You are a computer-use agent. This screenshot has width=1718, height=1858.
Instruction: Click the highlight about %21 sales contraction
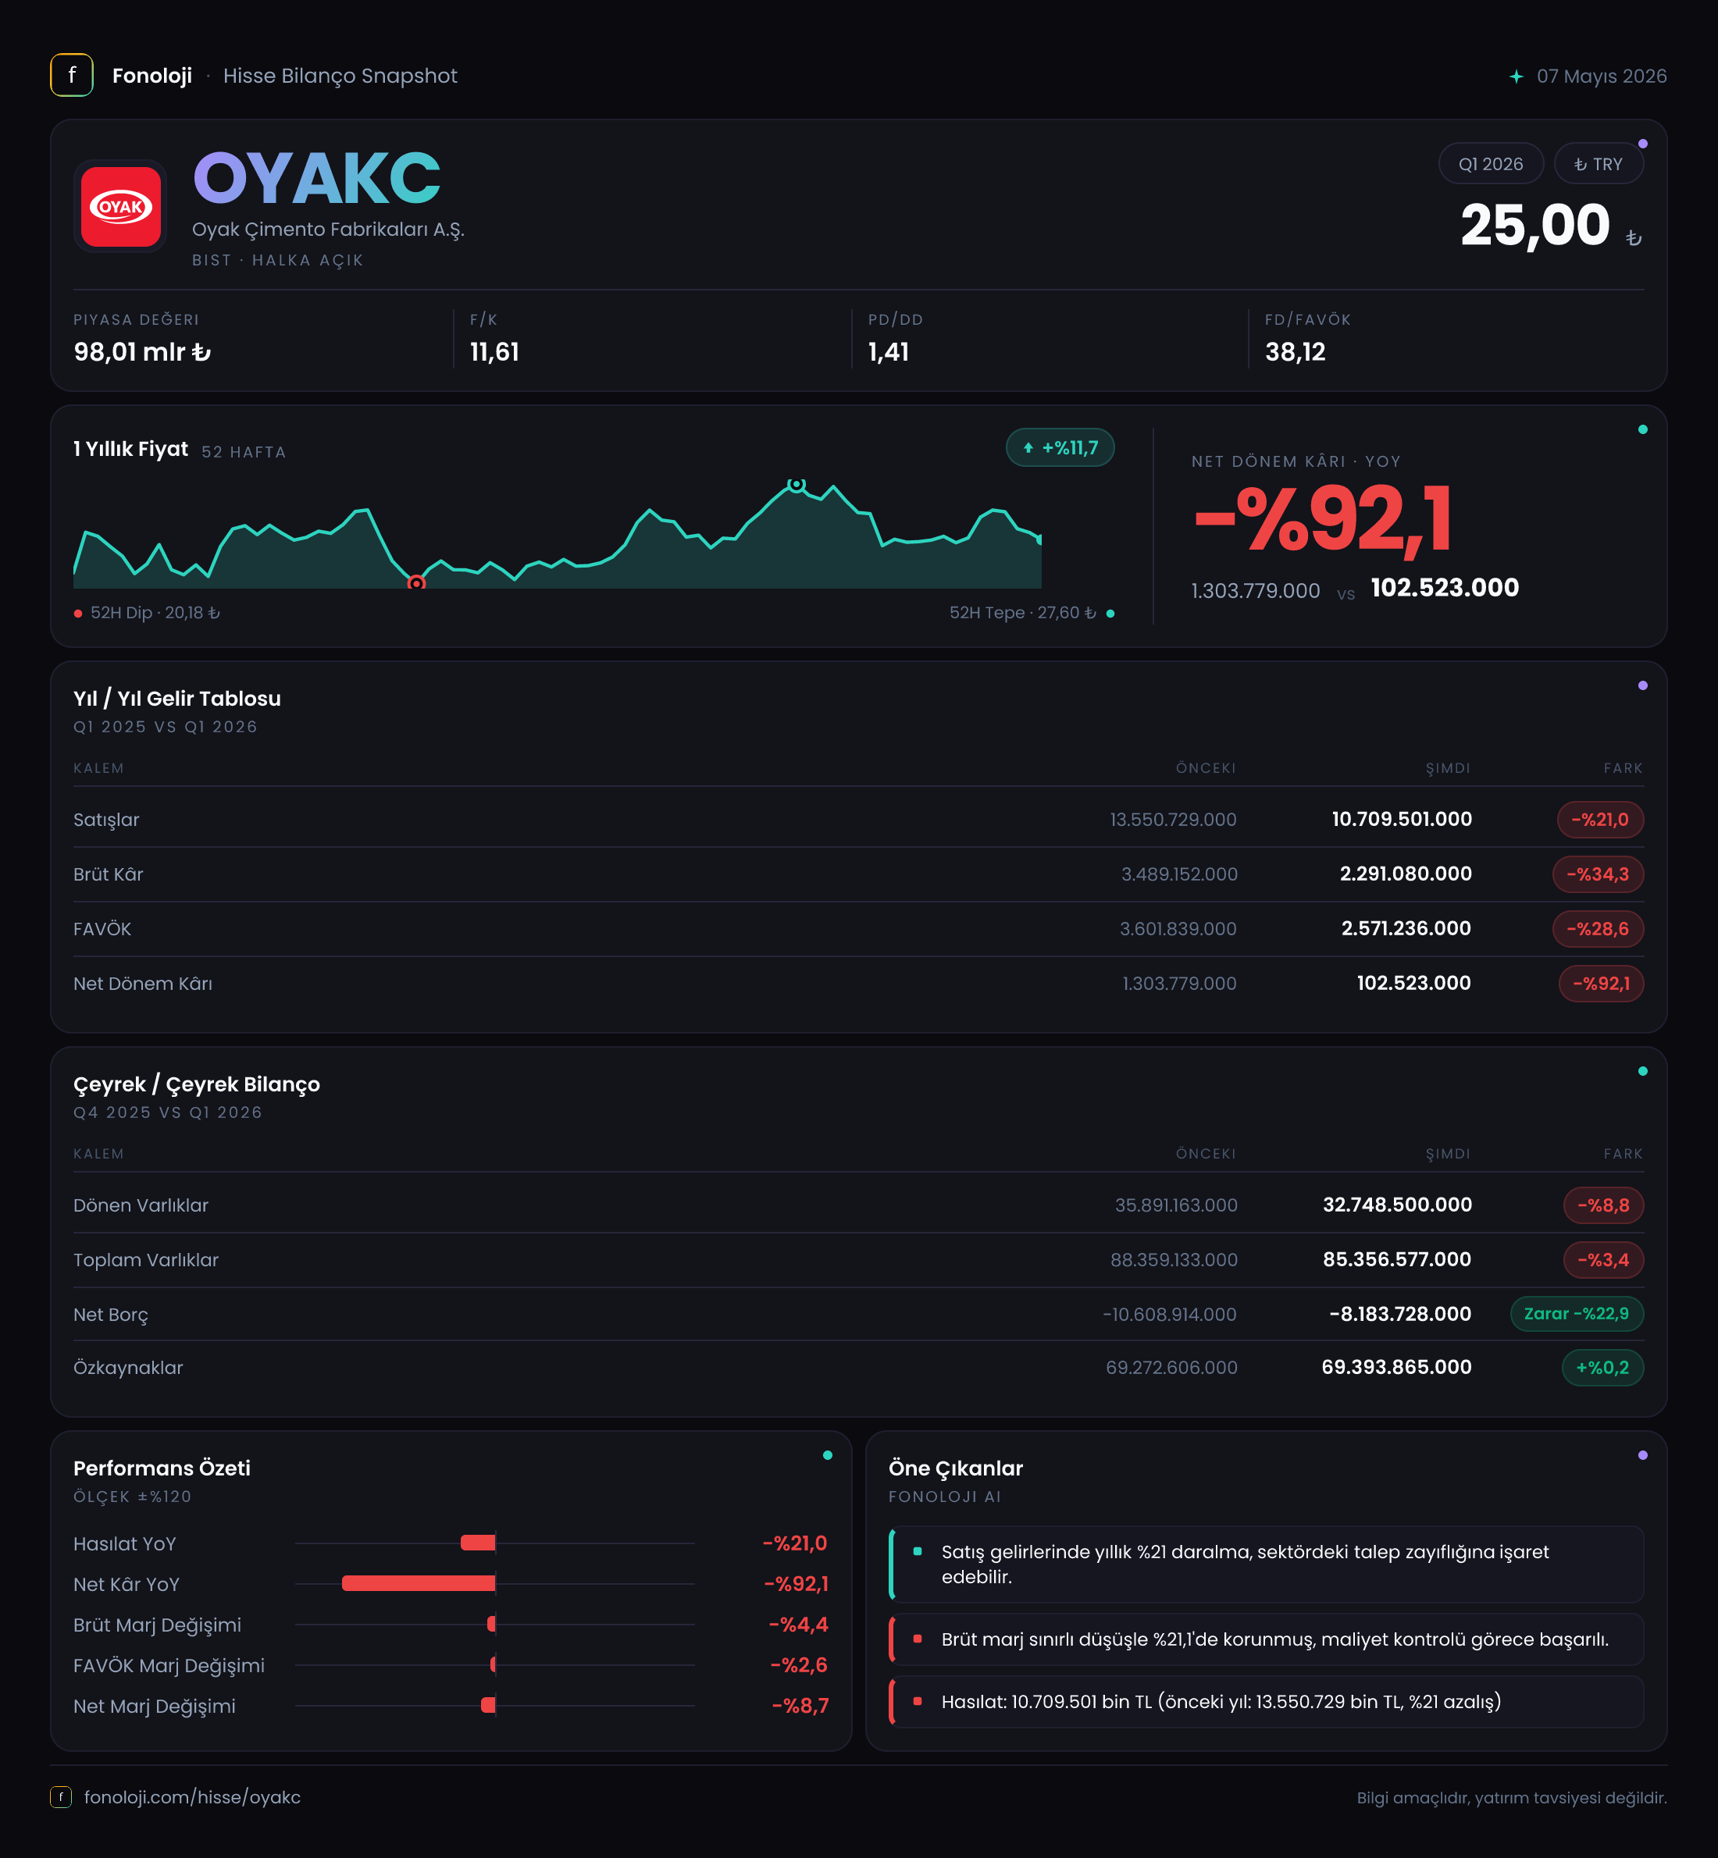(x=1266, y=1564)
